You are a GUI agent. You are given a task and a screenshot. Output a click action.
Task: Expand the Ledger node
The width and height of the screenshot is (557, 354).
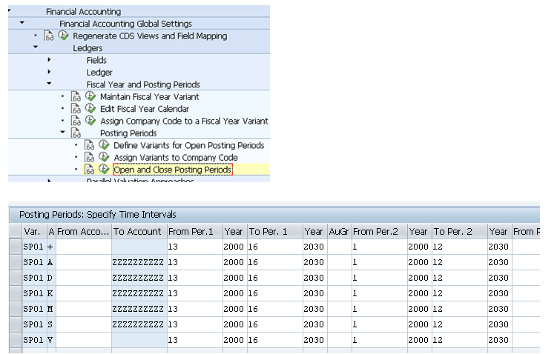click(x=49, y=72)
